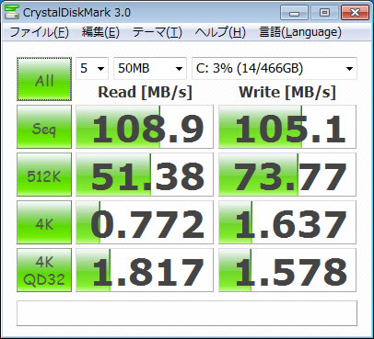Run all benchmarks with All button
The width and height of the screenshot is (374, 339).
44,79
